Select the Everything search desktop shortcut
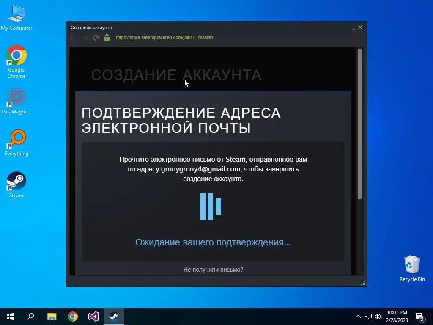Viewport: 433px width, 325px height. [x=16, y=143]
